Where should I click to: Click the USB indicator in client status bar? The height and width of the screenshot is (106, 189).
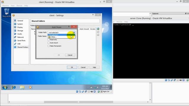point(83,92)
